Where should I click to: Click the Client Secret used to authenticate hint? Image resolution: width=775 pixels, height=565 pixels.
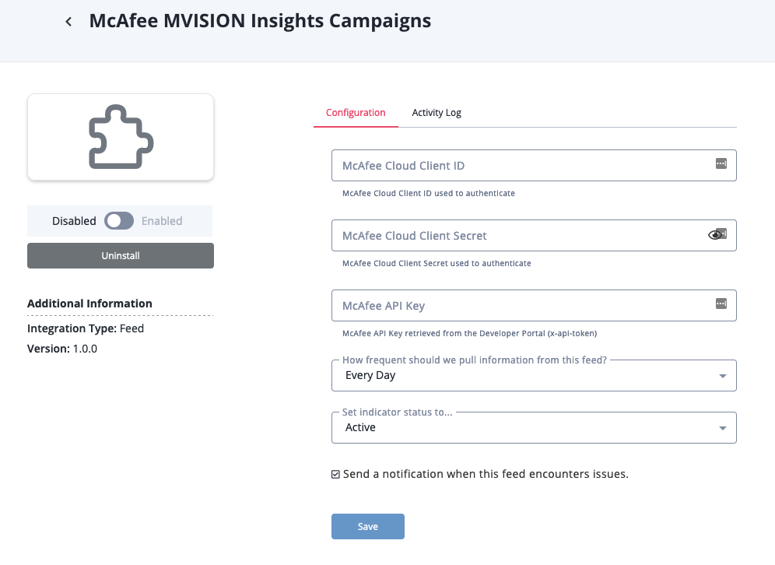point(437,264)
